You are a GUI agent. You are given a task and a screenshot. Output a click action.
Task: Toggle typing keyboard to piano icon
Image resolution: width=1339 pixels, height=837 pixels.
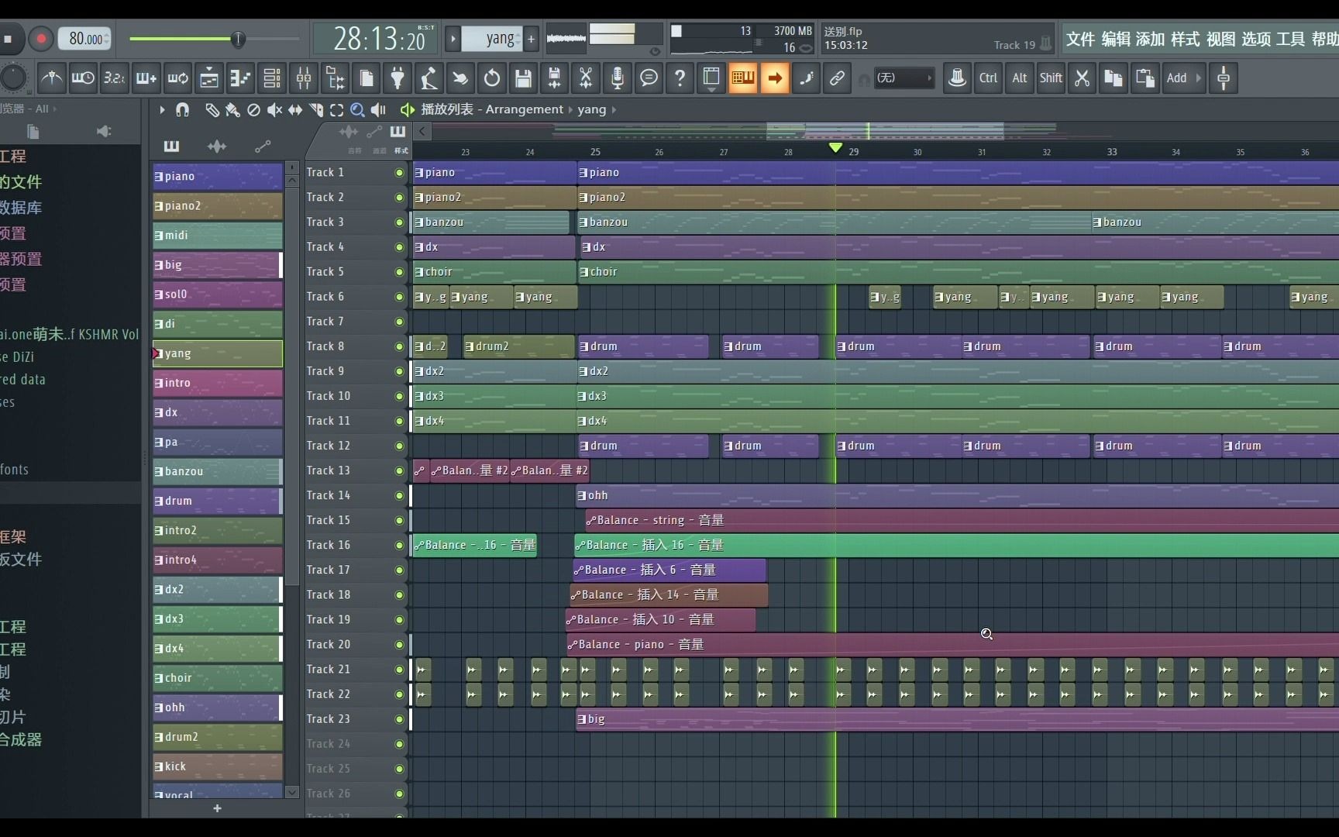click(743, 78)
